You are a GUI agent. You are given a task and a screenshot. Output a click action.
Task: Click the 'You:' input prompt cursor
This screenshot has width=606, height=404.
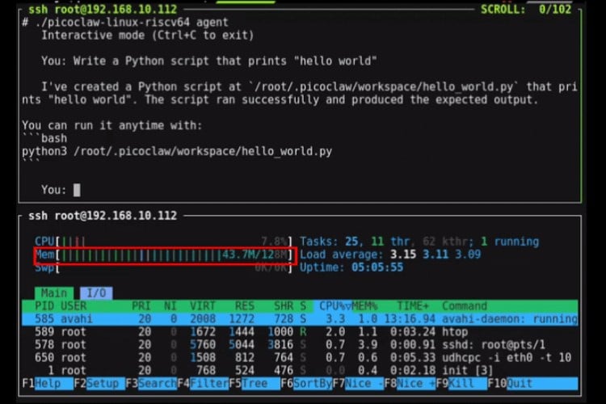click(x=77, y=190)
